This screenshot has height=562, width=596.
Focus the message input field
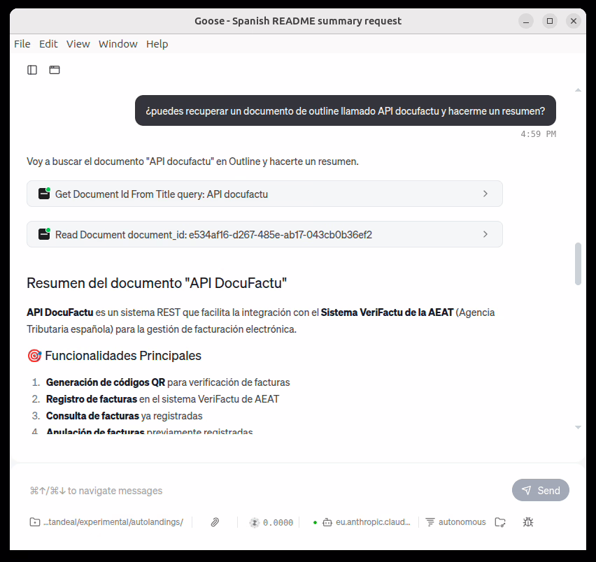[266, 491]
